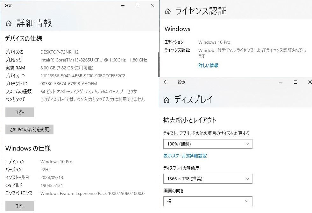Open the 詳しい情報 link
This screenshot has height=213, width=312.
click(208, 65)
